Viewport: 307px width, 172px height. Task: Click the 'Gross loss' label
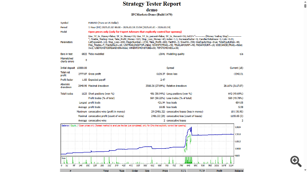pyautogui.click(x=172, y=74)
